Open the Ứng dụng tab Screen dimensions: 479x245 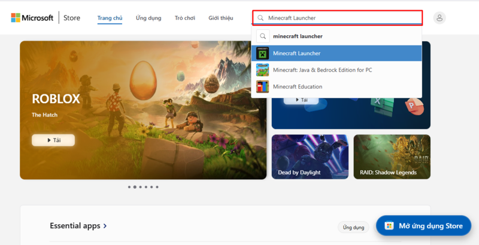click(148, 18)
